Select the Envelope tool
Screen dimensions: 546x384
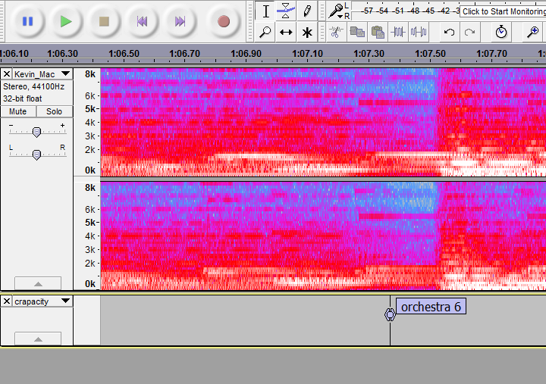pos(286,11)
